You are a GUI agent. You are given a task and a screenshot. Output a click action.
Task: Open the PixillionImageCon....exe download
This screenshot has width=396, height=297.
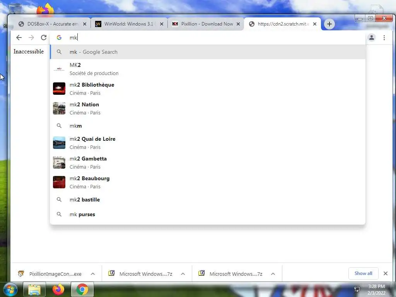50,274
